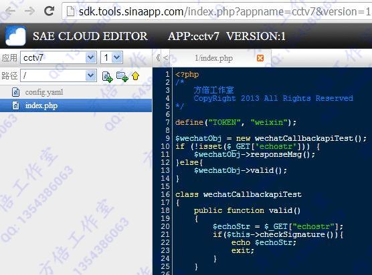Viewport: 372px width, 275px height.
Task: Click the new folder icon
Action: 122,77
